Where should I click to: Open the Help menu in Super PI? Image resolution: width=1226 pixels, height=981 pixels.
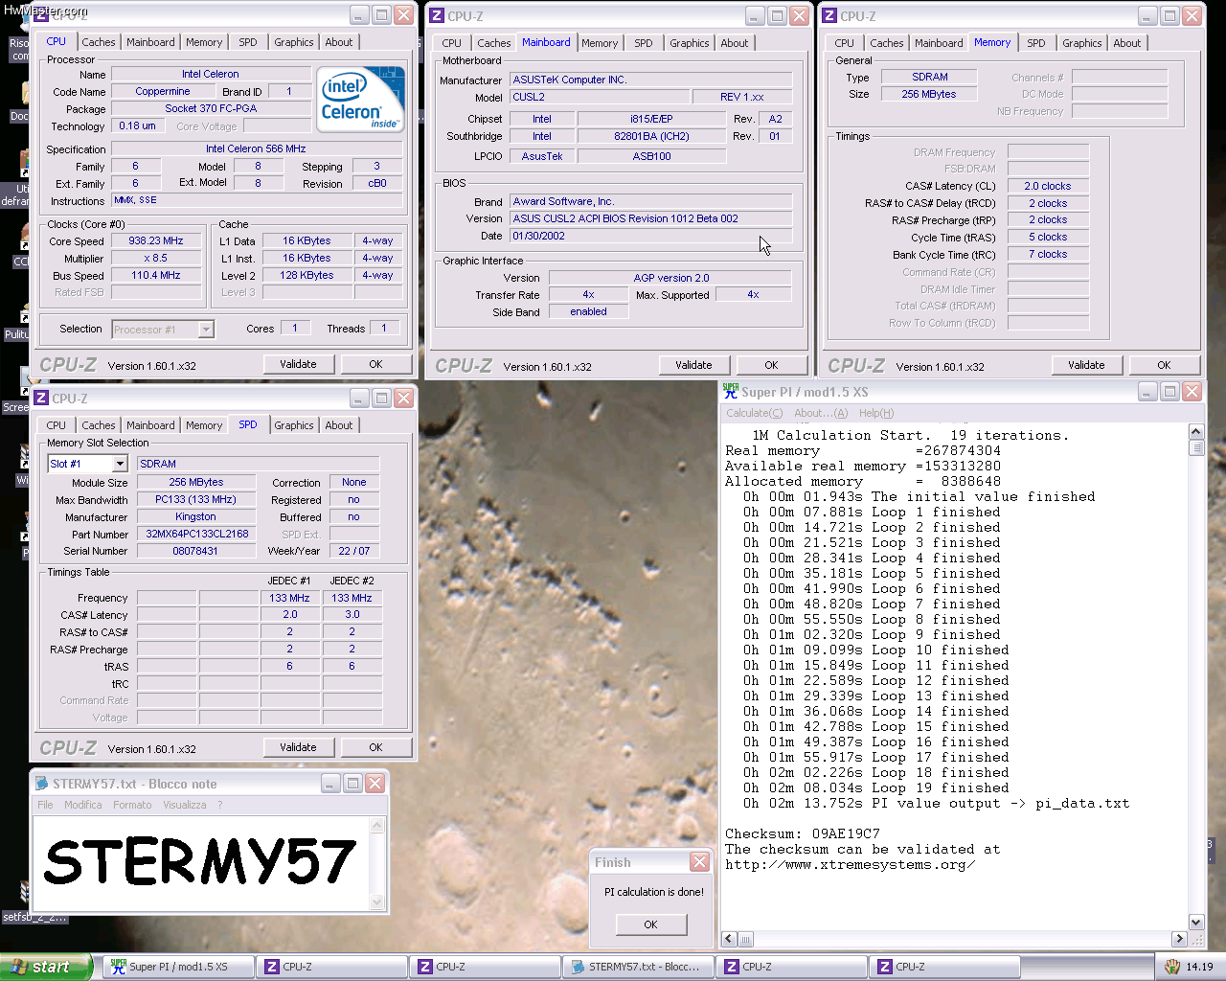point(876,413)
